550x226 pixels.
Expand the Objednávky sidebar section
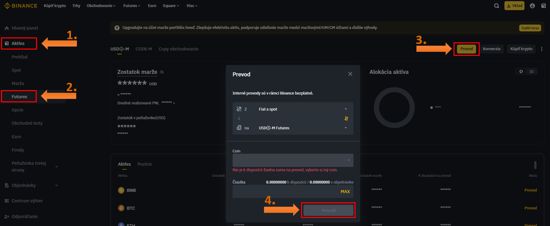[57, 185]
